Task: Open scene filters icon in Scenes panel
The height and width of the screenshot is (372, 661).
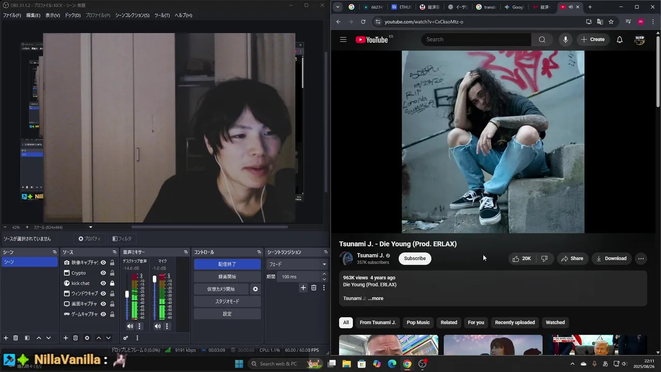Action: (x=27, y=338)
